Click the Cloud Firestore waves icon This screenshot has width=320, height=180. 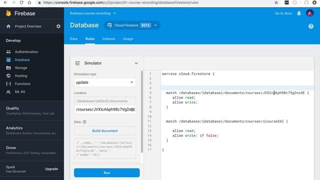(109, 25)
